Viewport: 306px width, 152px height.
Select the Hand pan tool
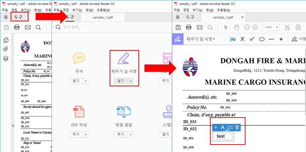237,27
